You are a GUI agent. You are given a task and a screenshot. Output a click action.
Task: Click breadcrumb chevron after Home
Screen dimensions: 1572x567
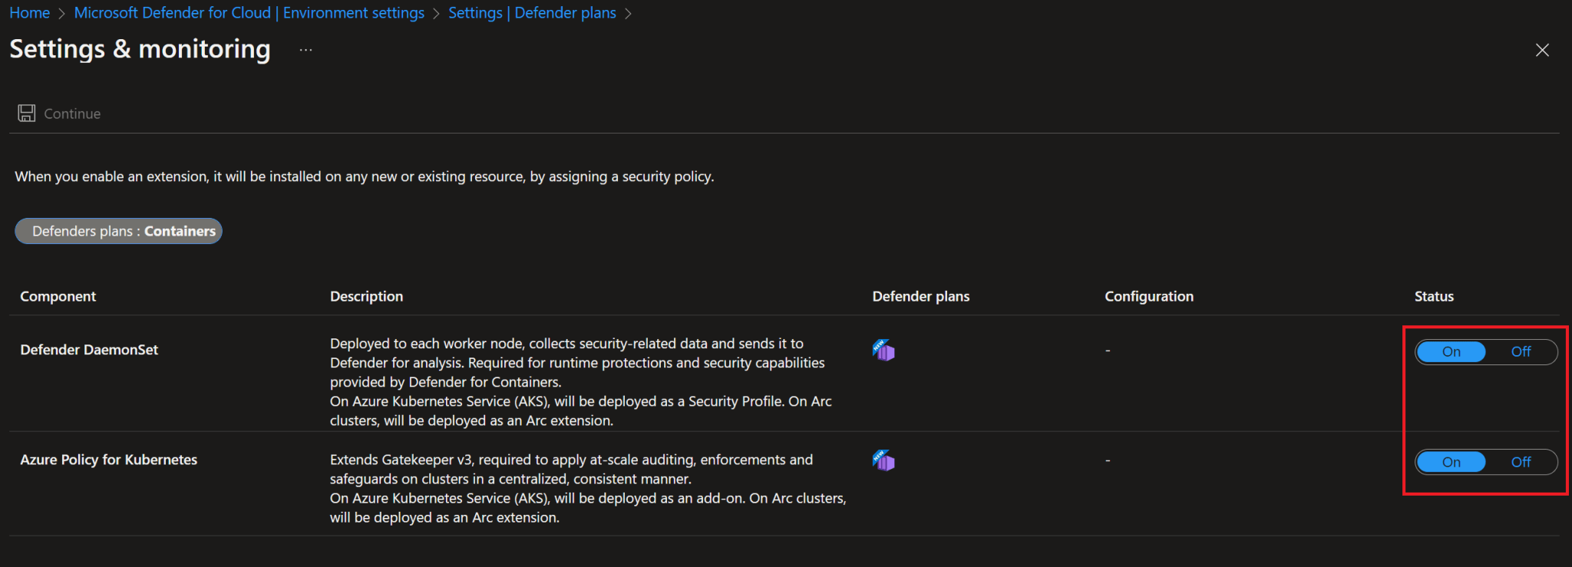click(62, 14)
